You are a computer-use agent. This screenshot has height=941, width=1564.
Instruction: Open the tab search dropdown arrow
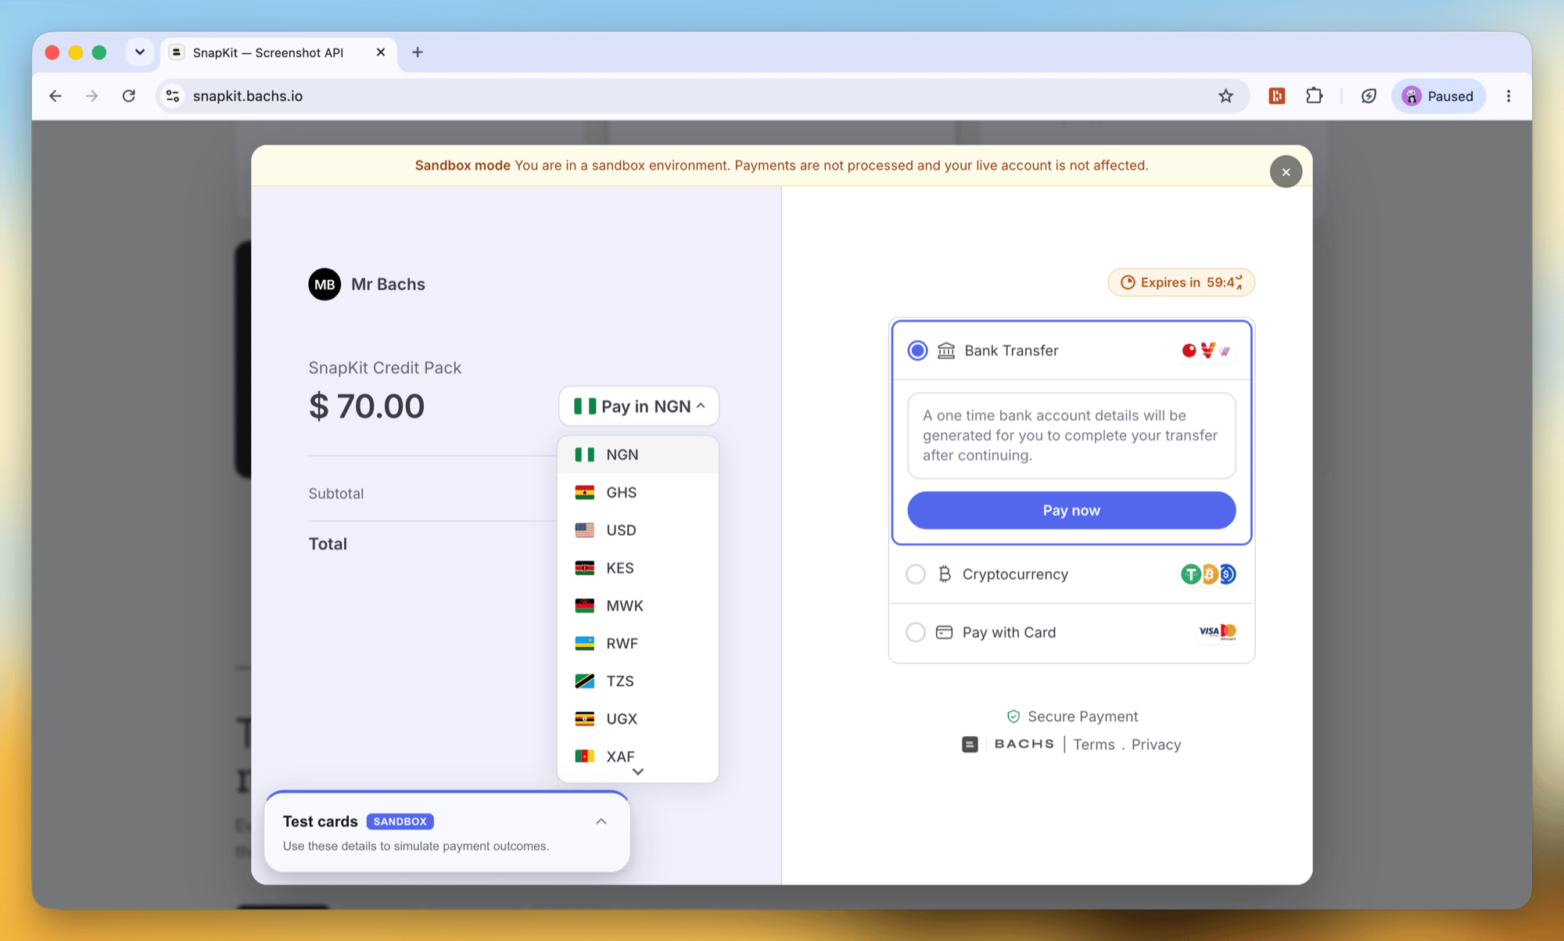140,52
